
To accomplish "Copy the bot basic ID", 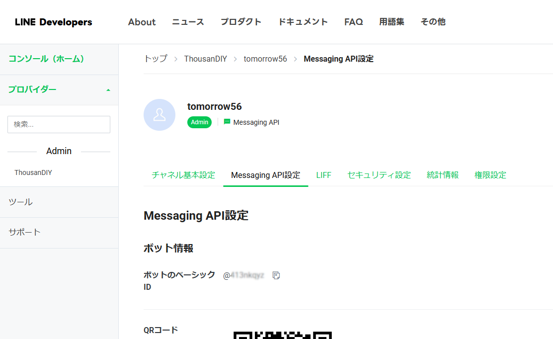I will [276, 275].
